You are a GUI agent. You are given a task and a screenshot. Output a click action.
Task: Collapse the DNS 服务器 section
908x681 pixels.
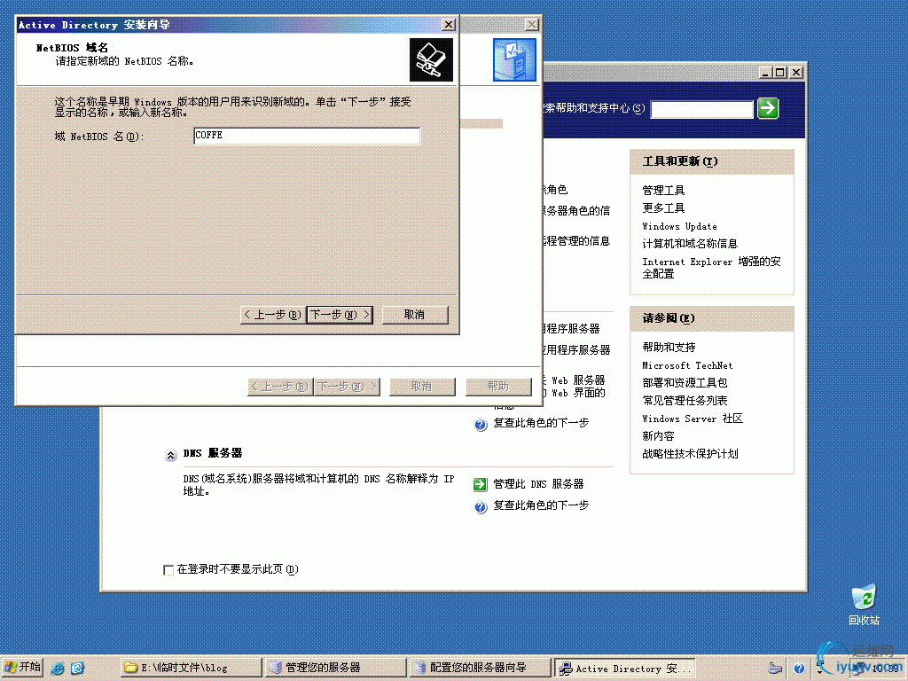(170, 455)
